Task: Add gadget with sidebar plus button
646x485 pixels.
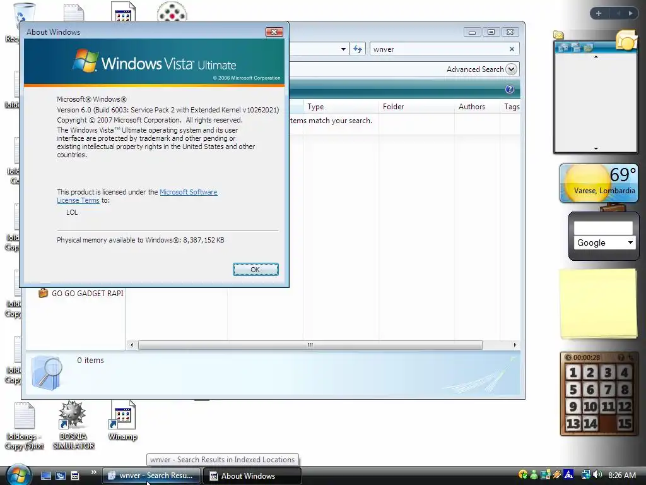Action: coord(599,13)
